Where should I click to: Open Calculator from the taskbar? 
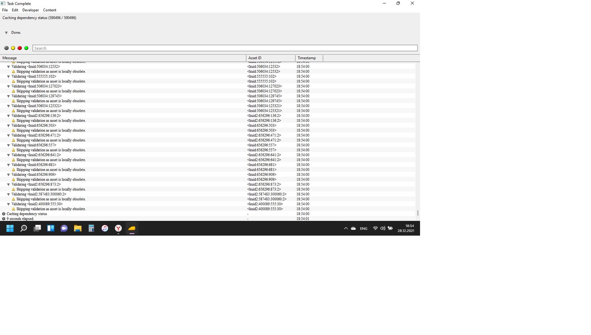pos(91,228)
